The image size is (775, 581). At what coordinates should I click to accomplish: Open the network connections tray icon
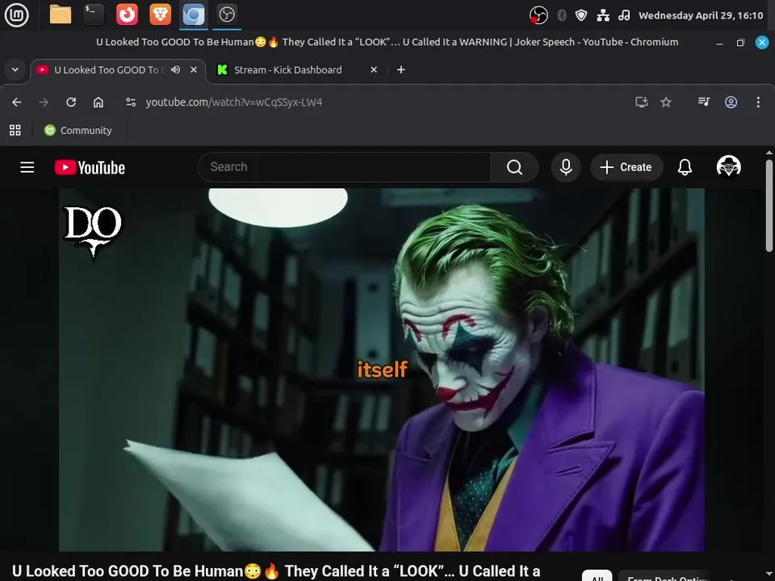pyautogui.click(x=602, y=15)
